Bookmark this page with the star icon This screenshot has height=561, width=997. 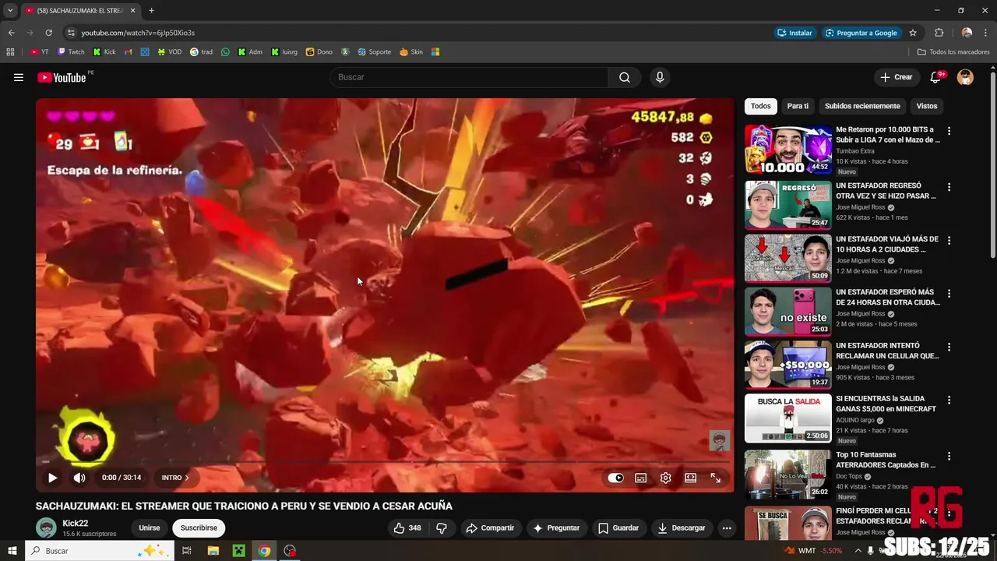pyautogui.click(x=913, y=33)
